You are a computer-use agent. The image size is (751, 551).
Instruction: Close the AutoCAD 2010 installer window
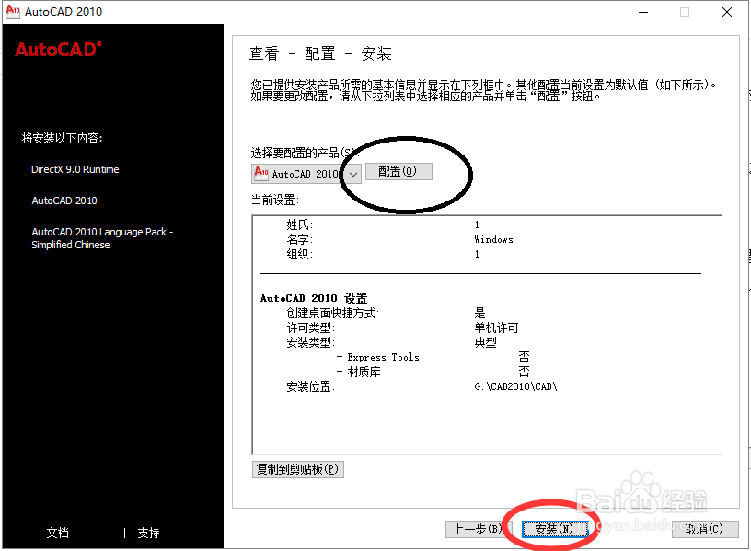click(726, 12)
